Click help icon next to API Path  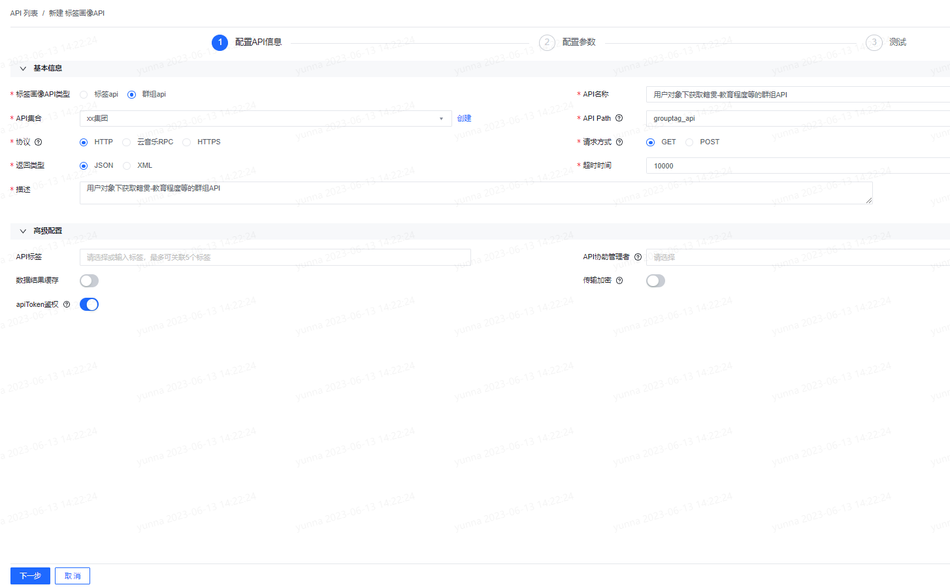pyautogui.click(x=619, y=118)
